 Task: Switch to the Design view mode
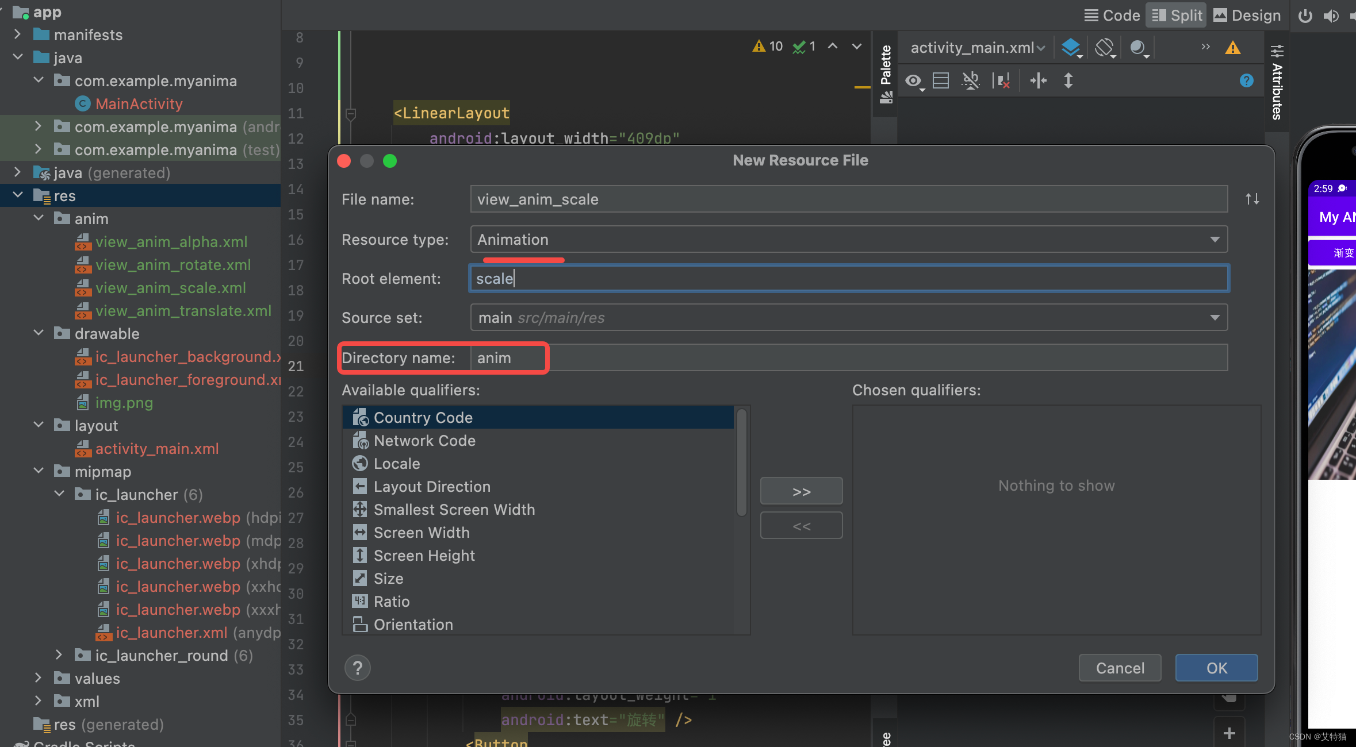(x=1247, y=16)
